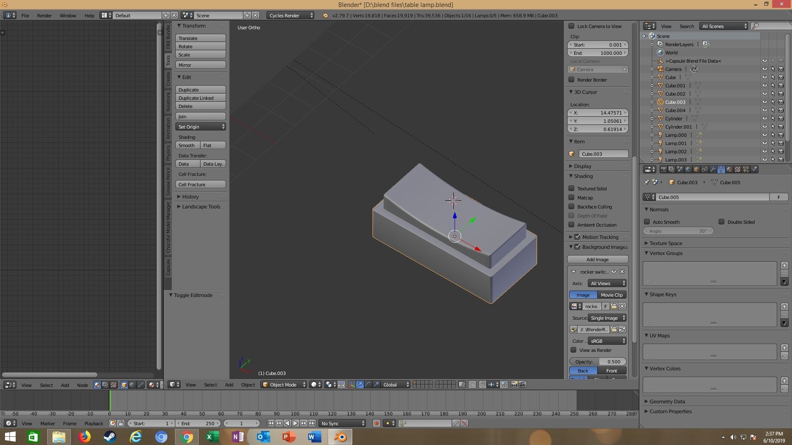
Task: Click the timeline record button
Action: pyautogui.click(x=376, y=423)
